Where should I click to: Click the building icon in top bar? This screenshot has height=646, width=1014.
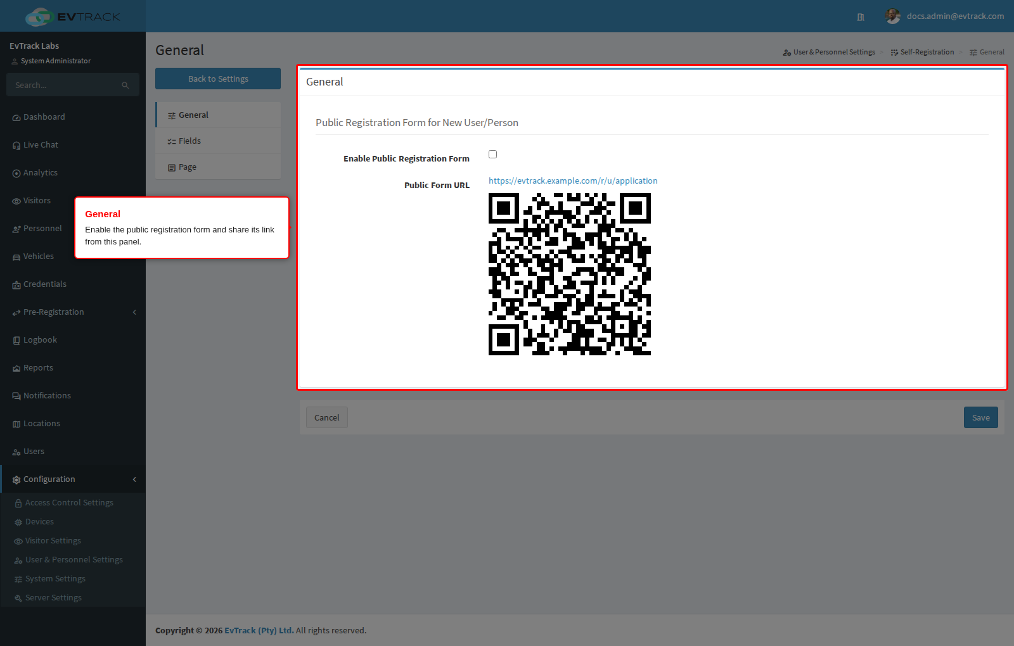tap(861, 17)
